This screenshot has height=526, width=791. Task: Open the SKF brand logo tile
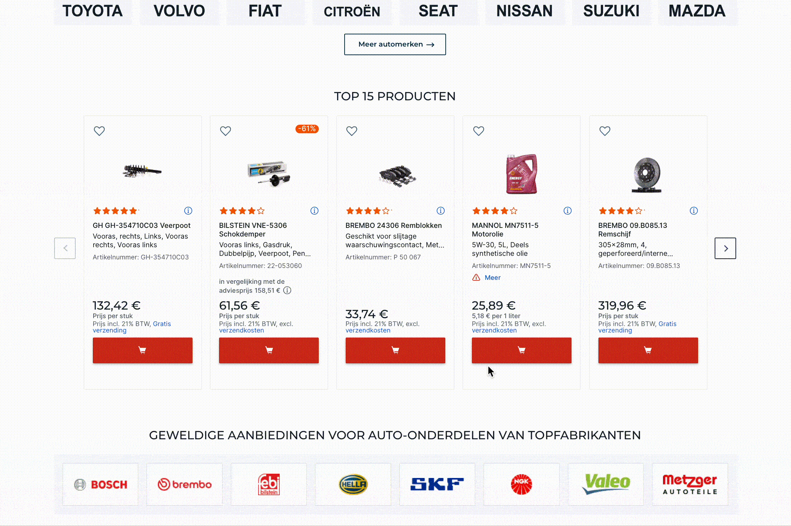(437, 484)
